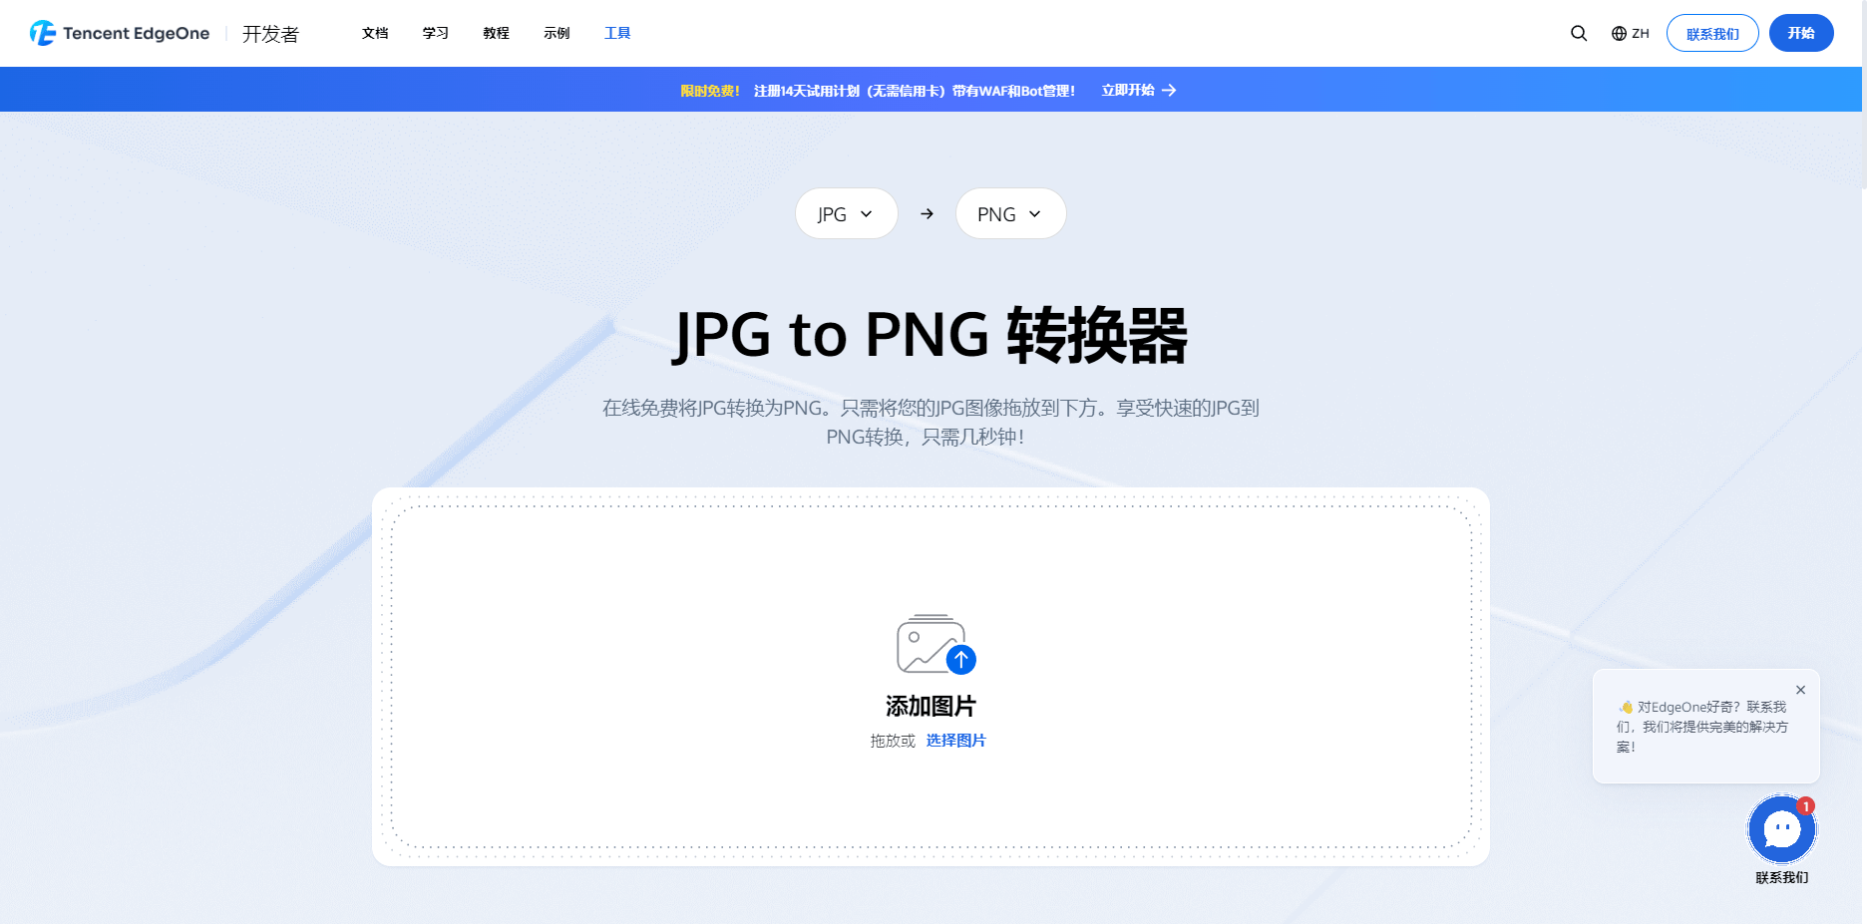Viewport: 1867px width, 924px height.
Task: Click the 限时免费! banner text
Action: click(x=710, y=91)
